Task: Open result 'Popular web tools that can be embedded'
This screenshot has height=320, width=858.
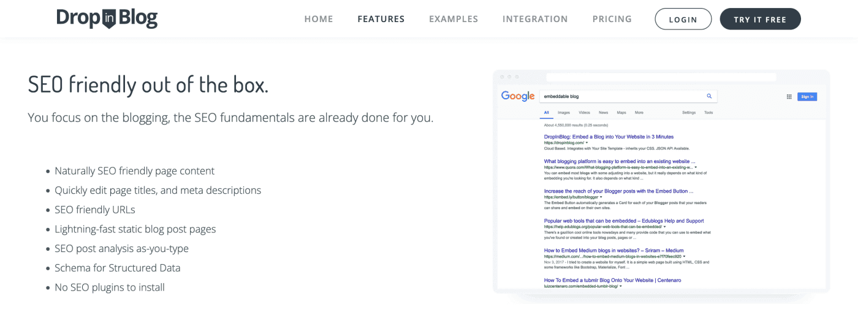Action: point(624,221)
